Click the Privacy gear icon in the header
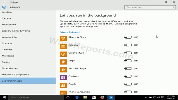This screenshot has width=178, height=100. tap(4, 7)
